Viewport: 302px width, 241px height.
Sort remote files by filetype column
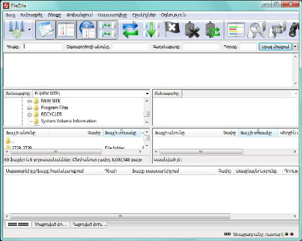click(x=258, y=133)
